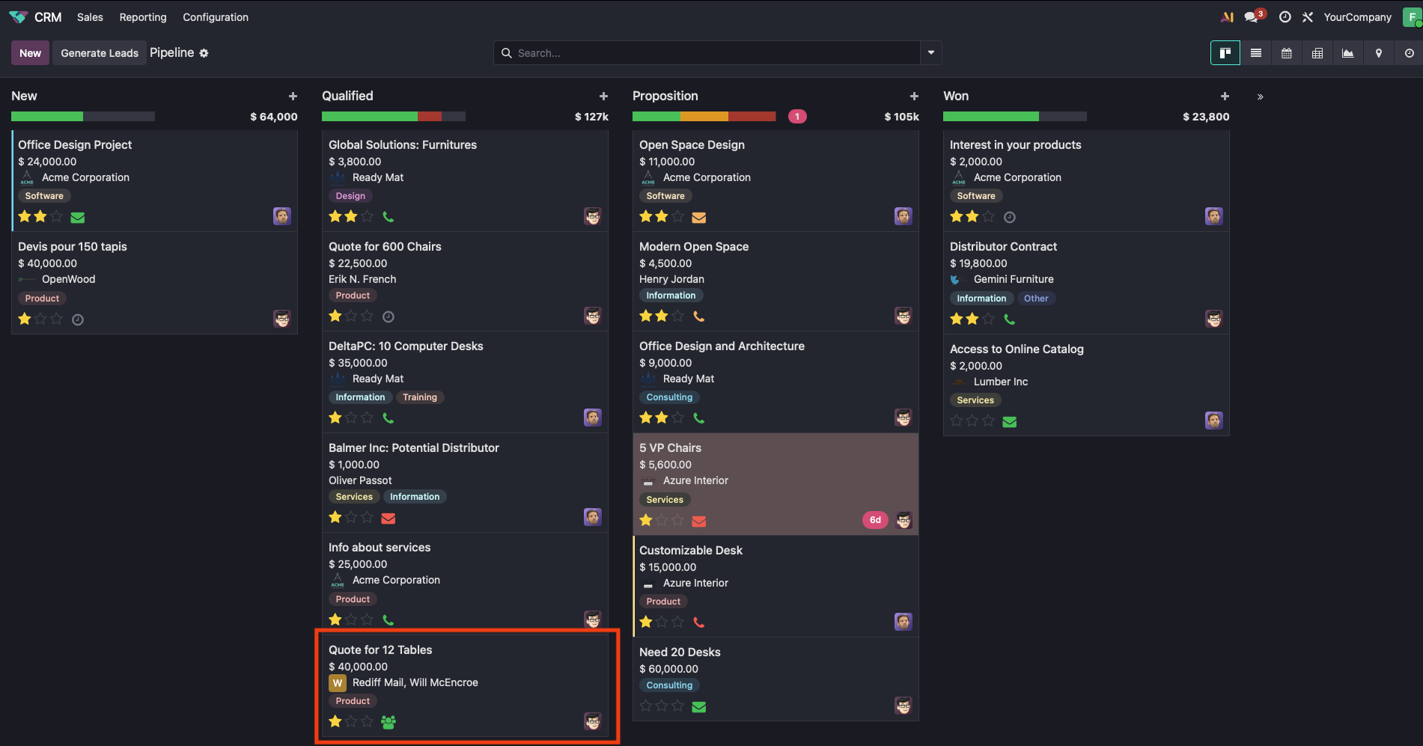Set third star priority on Office Design Project

(x=57, y=217)
